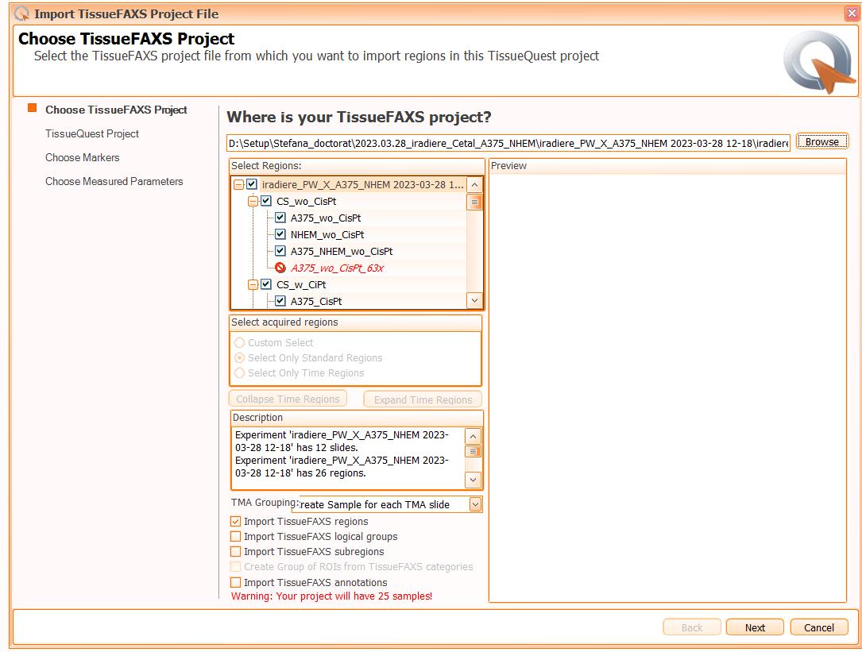Click the Browse button
This screenshot has width=862, height=652.
click(x=821, y=142)
